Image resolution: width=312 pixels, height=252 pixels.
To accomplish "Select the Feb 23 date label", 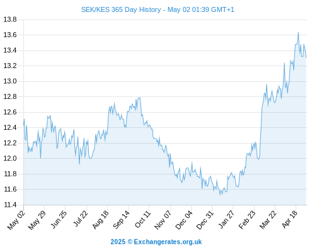I will point(247,220).
